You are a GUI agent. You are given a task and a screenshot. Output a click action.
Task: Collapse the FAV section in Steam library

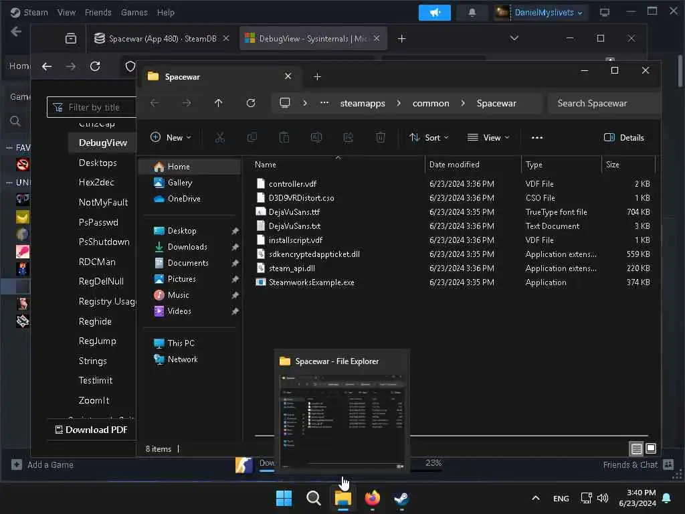(9, 148)
